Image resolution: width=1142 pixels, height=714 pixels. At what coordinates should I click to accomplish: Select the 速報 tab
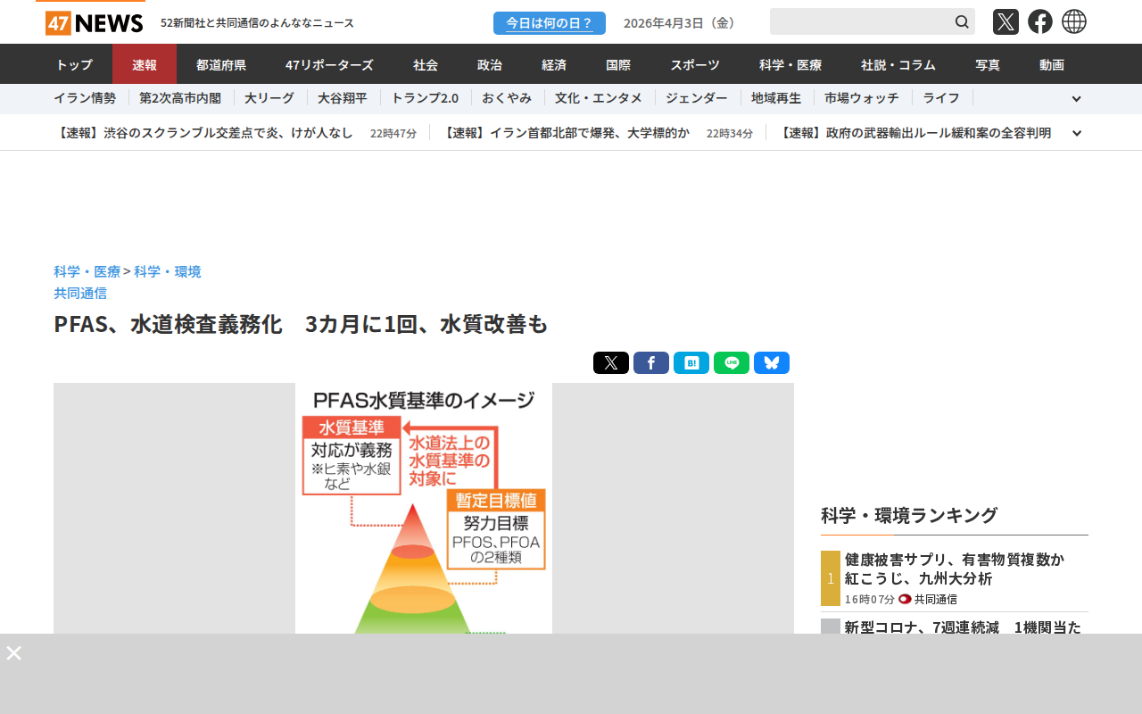pyautogui.click(x=145, y=64)
